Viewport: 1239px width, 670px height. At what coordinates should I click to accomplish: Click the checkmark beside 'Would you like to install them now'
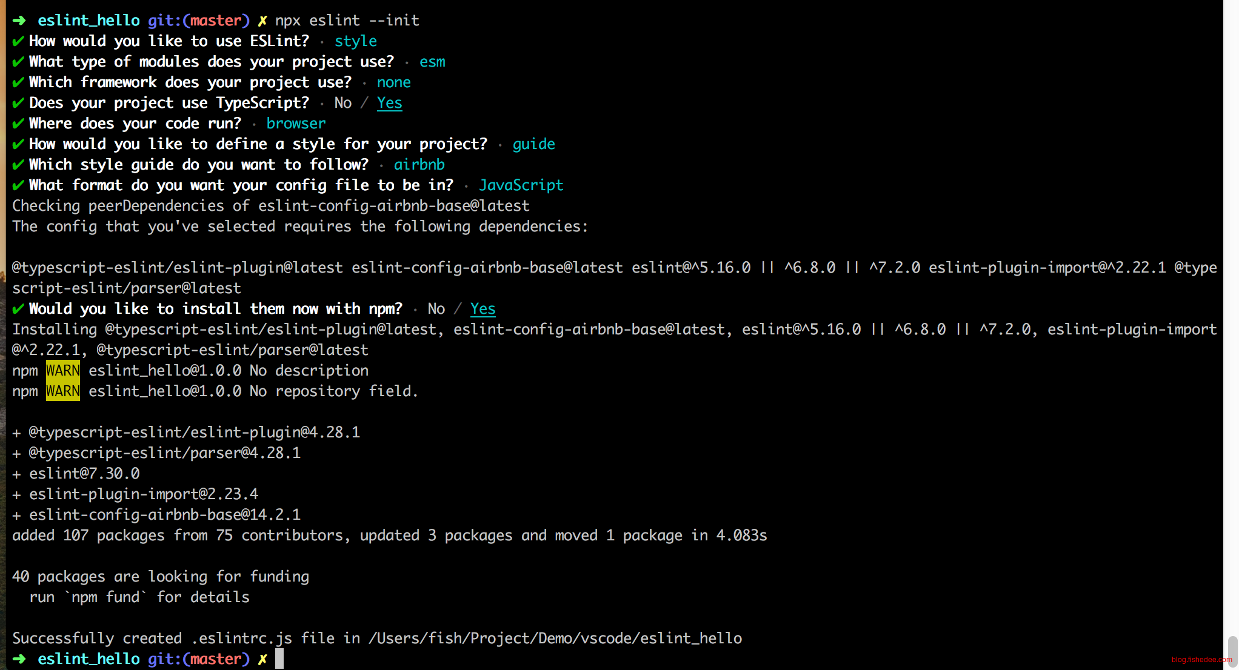tap(18, 309)
